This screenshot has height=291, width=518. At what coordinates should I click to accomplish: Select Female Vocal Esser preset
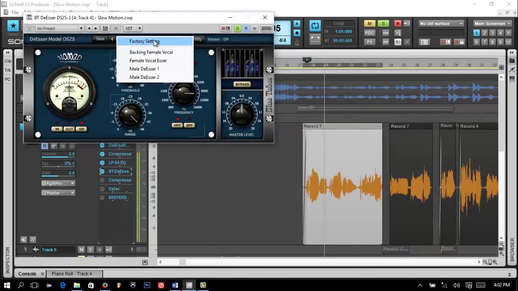point(155,61)
